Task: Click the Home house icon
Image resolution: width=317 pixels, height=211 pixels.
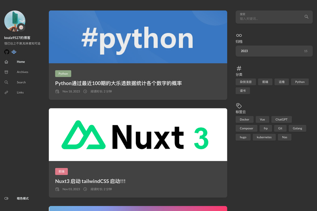Action: click(6, 62)
